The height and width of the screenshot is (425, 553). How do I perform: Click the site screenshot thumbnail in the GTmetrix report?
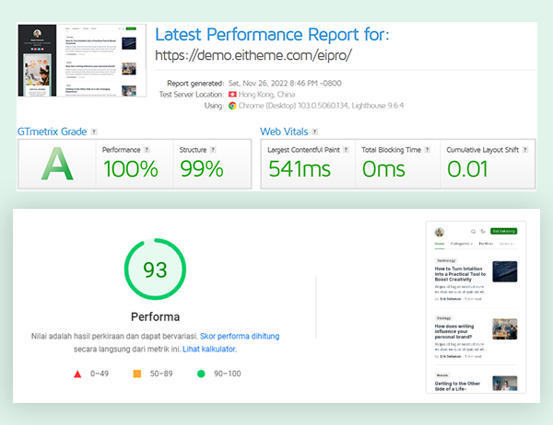click(82, 62)
